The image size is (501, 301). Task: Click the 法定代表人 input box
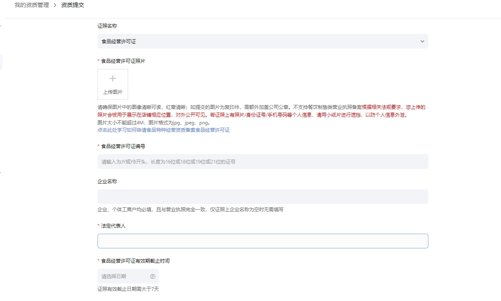(262, 241)
